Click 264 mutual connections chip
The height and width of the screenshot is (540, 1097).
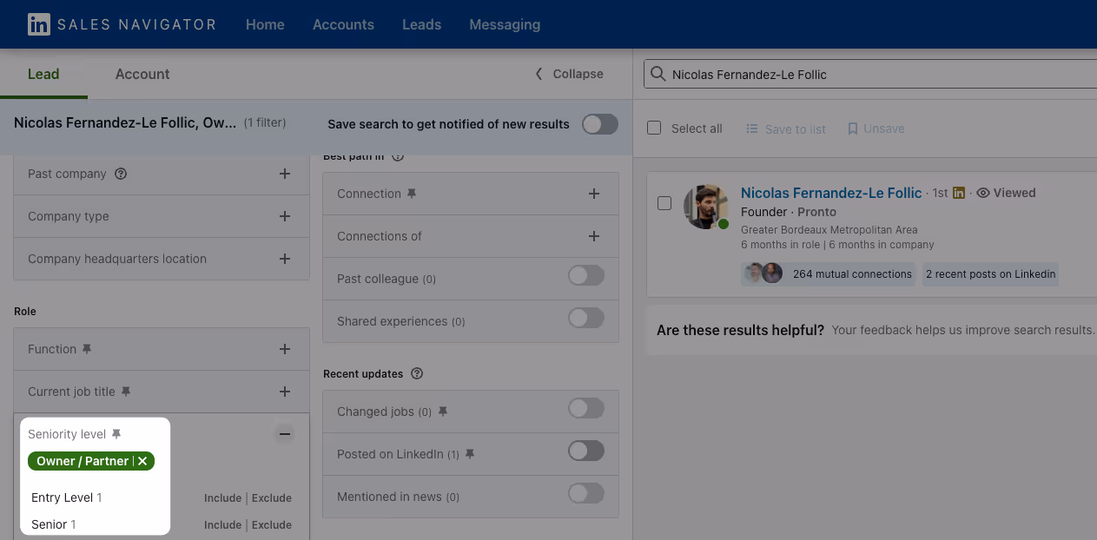click(x=828, y=273)
